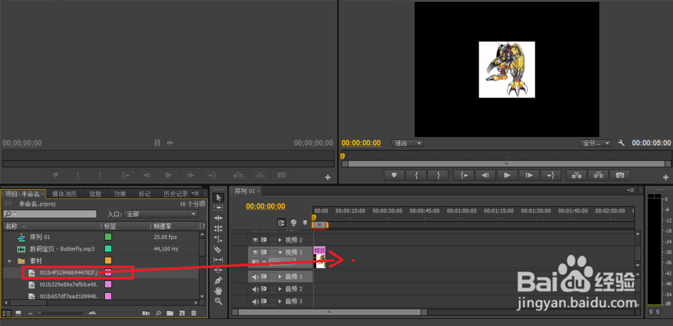Click the Find icon in project panel
The width and height of the screenshot is (673, 326).
point(158,313)
